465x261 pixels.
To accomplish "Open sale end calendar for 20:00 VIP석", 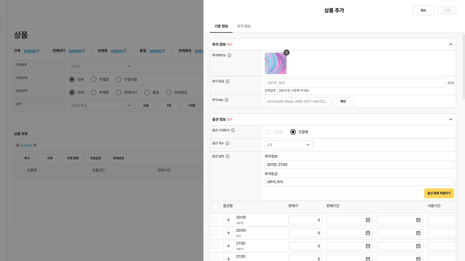I will point(418,220).
